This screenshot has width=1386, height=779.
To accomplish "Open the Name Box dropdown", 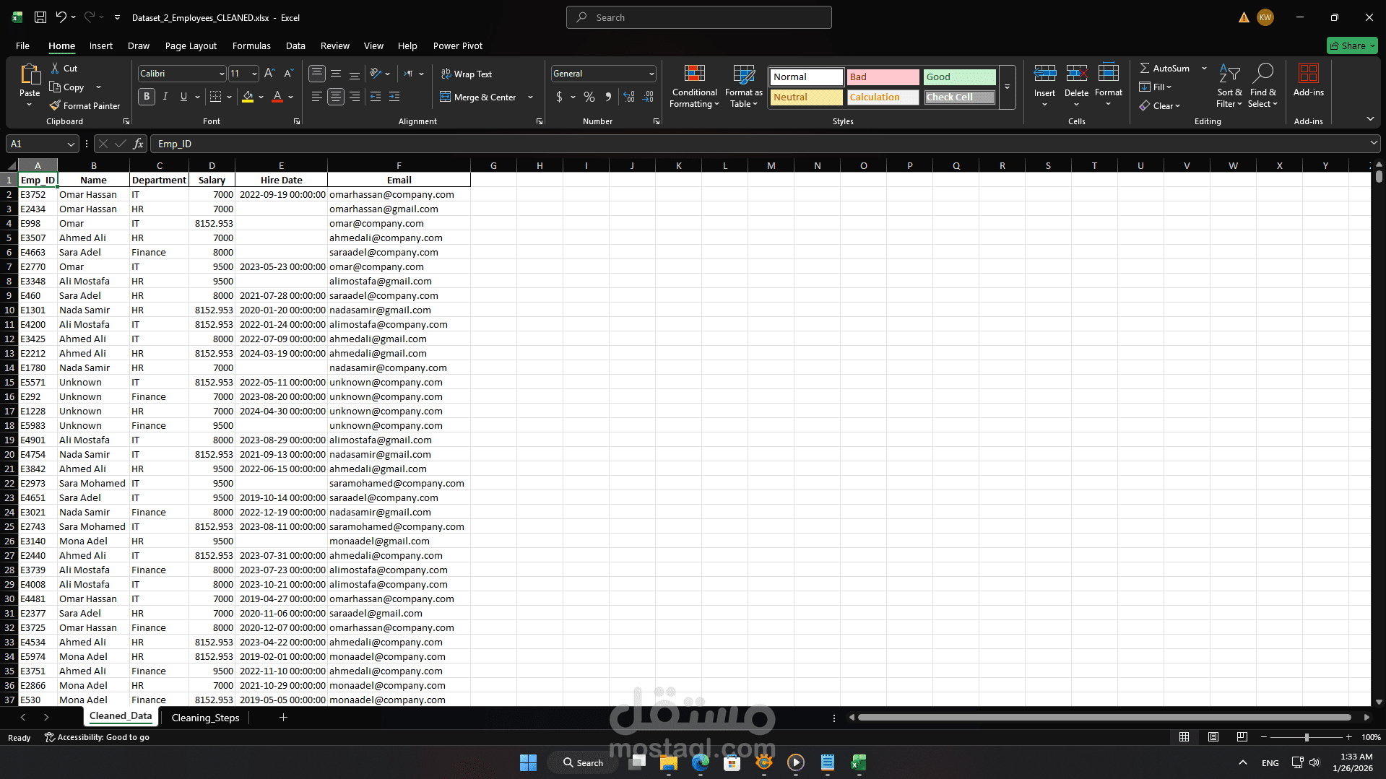I will (x=71, y=144).
